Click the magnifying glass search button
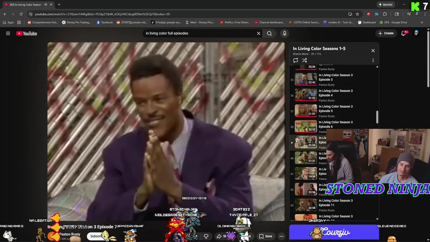The width and height of the screenshot is (430, 242). (269, 33)
